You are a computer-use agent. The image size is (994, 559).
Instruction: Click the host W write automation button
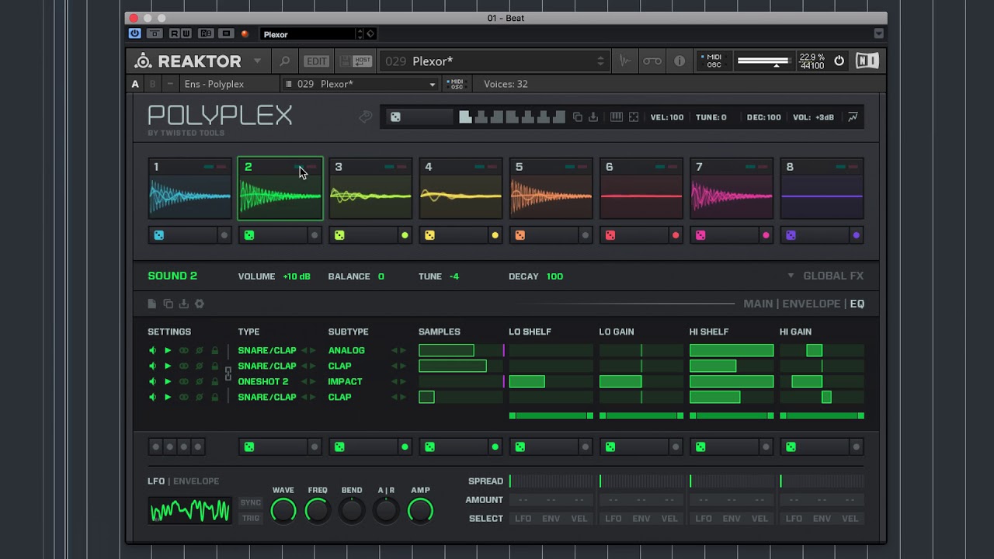click(186, 33)
